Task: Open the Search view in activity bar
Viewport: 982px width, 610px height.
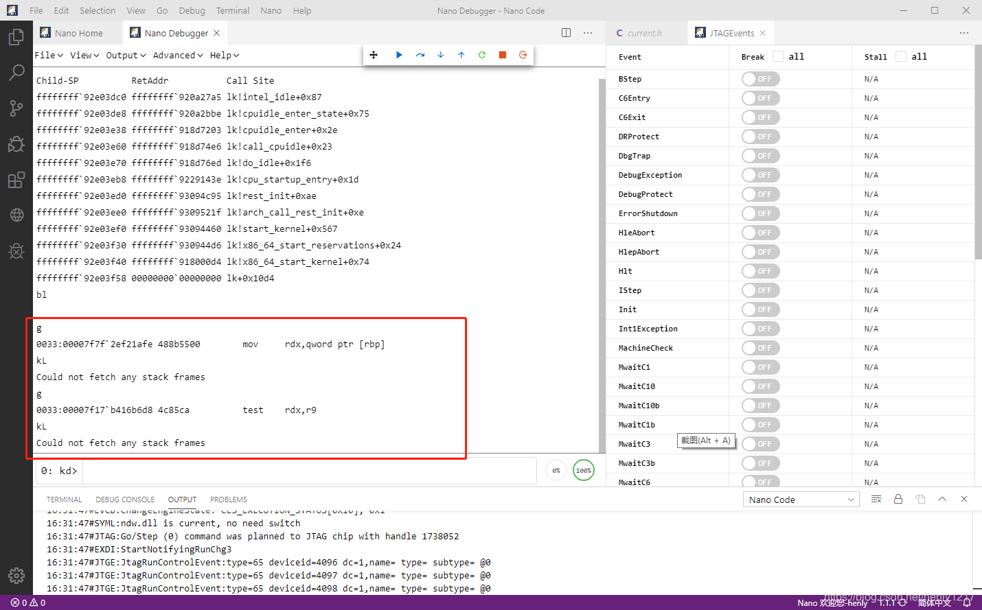Action: [x=16, y=72]
